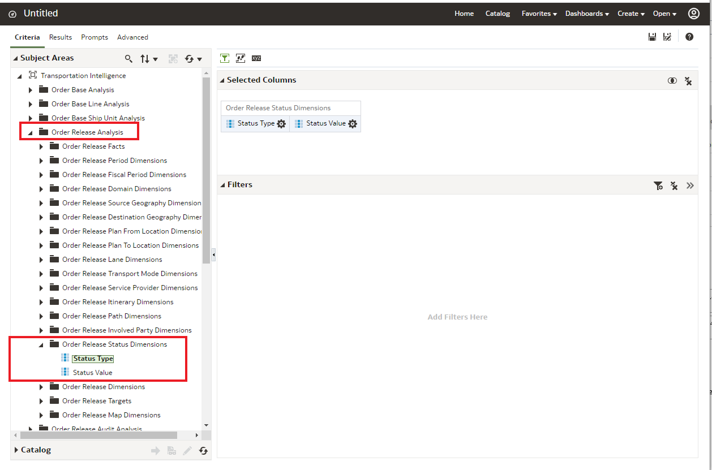The height and width of the screenshot is (470, 712).
Task: Open the sort subject areas menu
Action: 149,58
